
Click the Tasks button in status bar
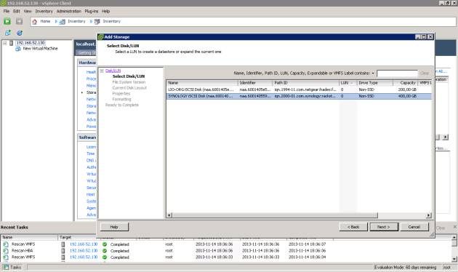[12, 268]
